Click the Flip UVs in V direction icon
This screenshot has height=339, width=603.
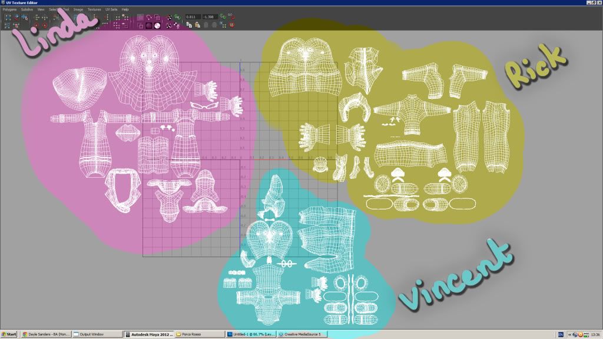(45, 18)
